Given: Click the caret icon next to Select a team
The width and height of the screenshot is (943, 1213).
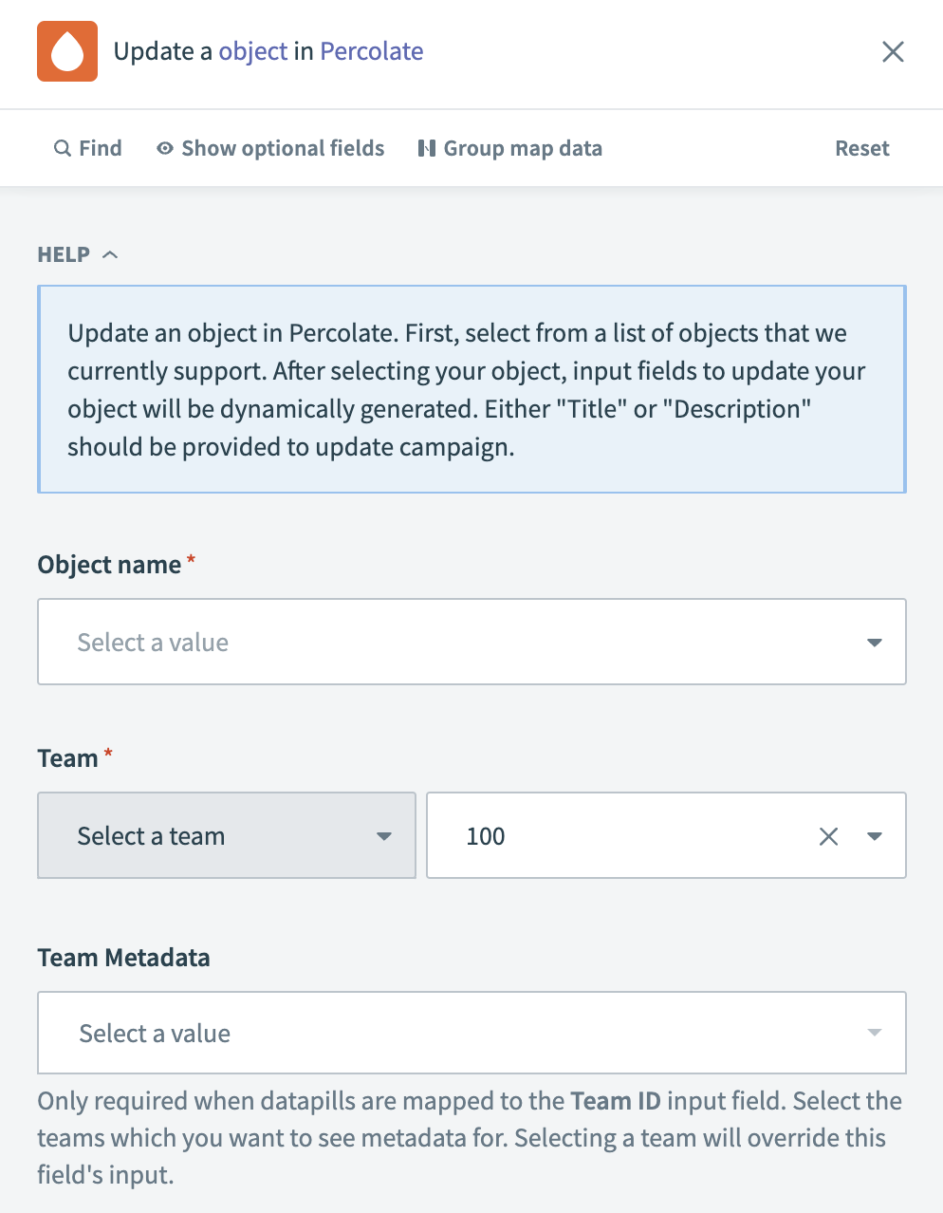Looking at the screenshot, I should tap(384, 836).
